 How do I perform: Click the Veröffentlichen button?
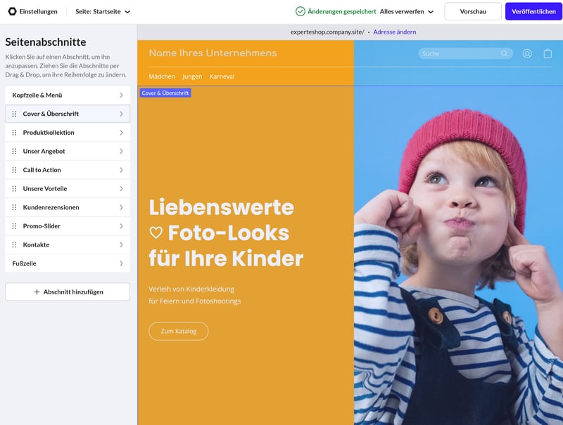pos(533,11)
